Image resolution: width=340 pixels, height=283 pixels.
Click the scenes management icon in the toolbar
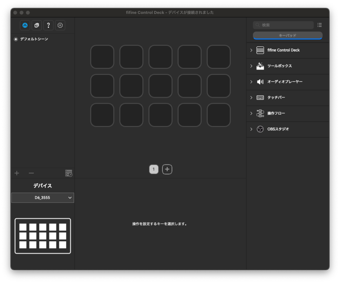(37, 25)
